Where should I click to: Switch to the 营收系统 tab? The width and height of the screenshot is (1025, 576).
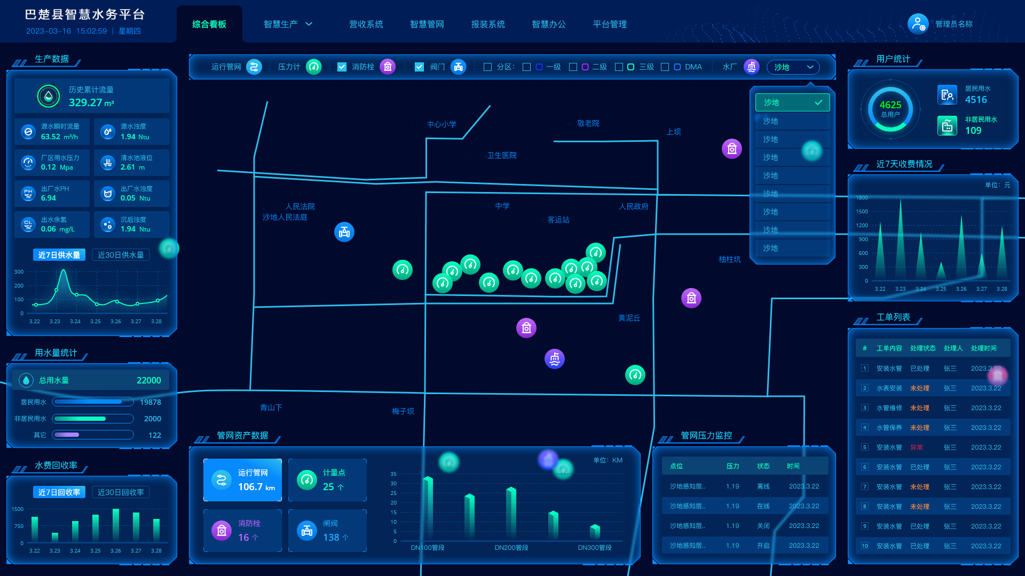(366, 24)
